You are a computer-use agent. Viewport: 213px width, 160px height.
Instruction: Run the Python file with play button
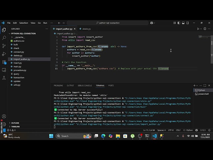[x=198, y=29]
